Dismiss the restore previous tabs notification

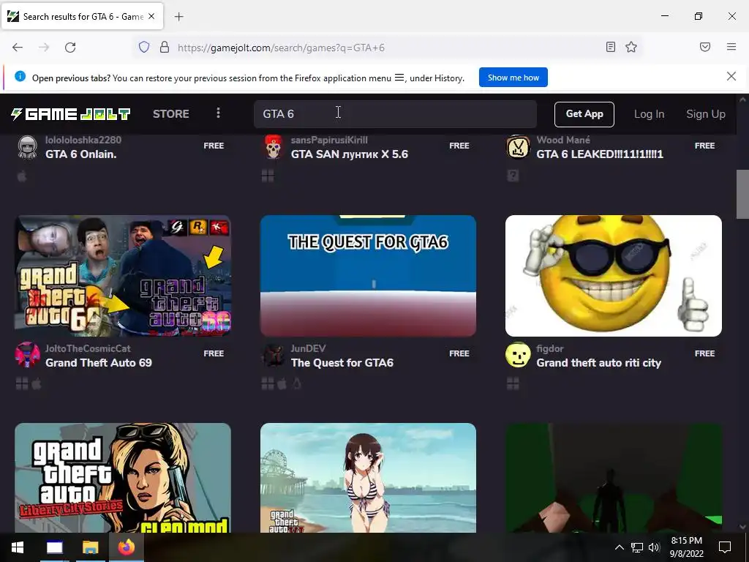point(731,76)
